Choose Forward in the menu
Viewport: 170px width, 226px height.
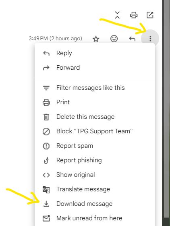tap(95, 68)
